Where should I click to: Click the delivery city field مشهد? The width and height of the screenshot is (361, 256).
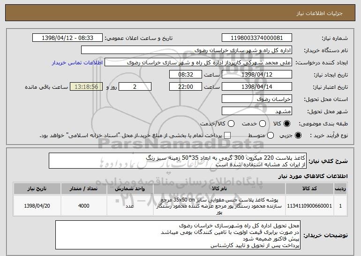257,111
